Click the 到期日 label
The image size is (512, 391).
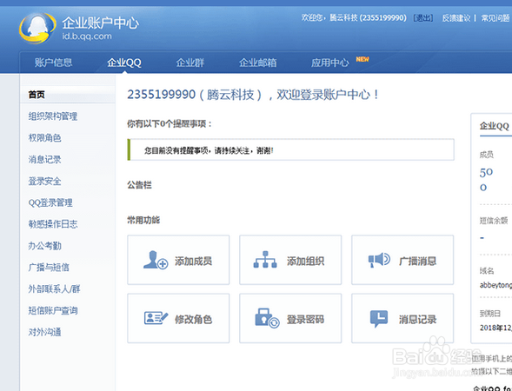(490, 314)
